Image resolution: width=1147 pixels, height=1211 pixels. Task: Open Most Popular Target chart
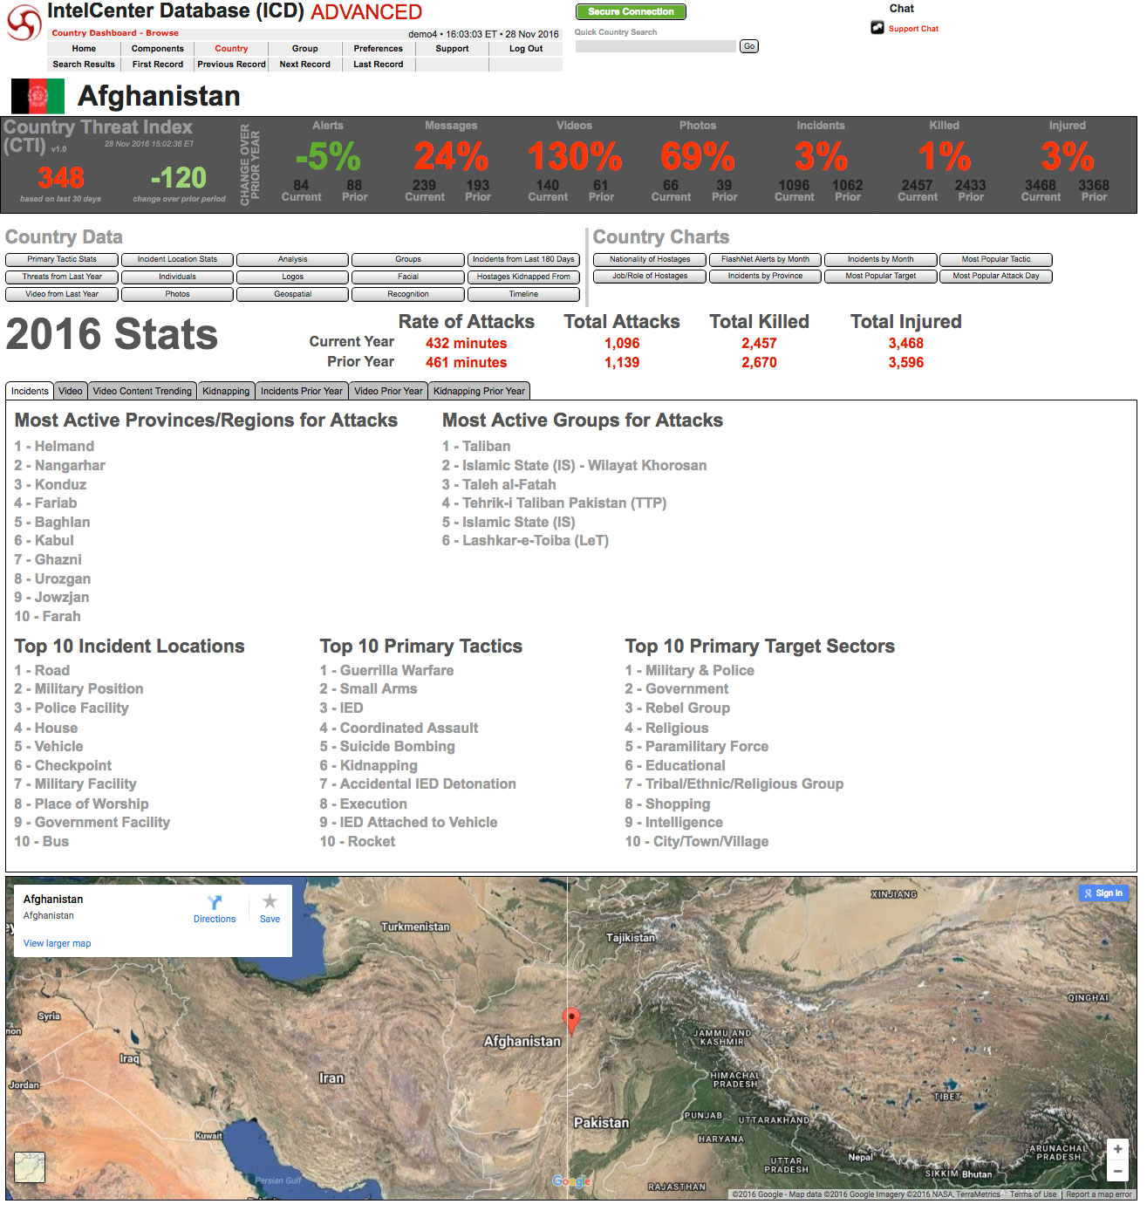(x=880, y=277)
